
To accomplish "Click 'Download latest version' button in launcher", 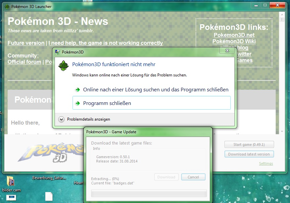I will point(249,154).
